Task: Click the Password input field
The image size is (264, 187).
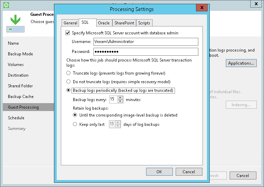Action: tap(146, 52)
